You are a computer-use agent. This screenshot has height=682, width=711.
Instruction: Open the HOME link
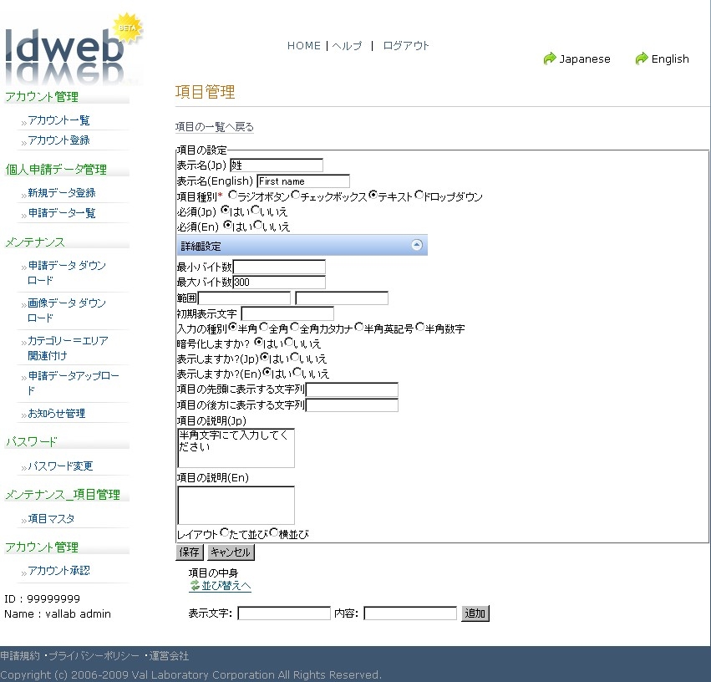tap(304, 46)
